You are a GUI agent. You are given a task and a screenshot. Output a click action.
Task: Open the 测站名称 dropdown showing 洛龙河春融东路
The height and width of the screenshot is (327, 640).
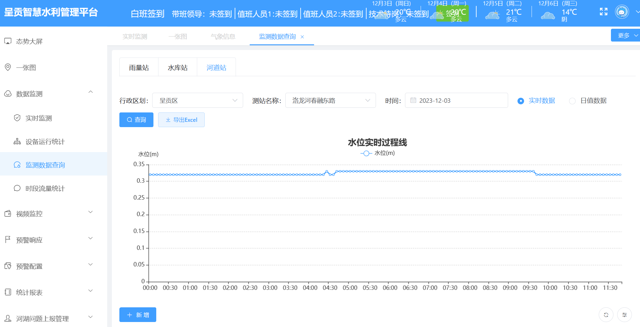(330, 100)
